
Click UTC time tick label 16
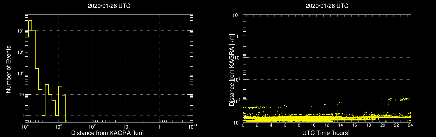point(355,125)
